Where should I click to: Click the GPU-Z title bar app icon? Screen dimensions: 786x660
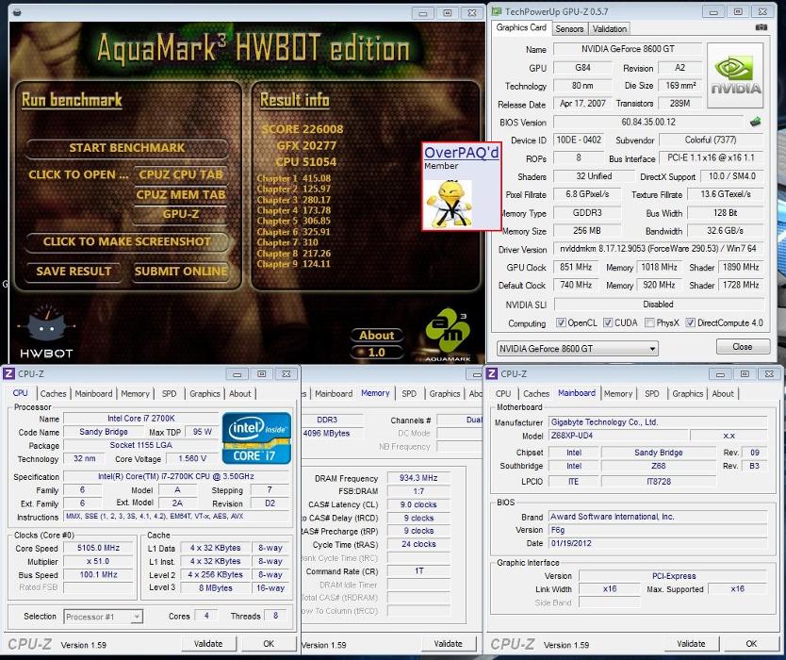coord(497,11)
